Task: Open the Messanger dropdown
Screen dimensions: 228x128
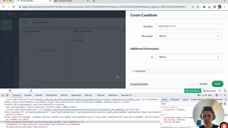Action: (x=189, y=36)
